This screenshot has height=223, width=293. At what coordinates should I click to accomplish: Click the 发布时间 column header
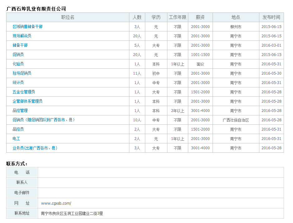[x=271, y=17]
